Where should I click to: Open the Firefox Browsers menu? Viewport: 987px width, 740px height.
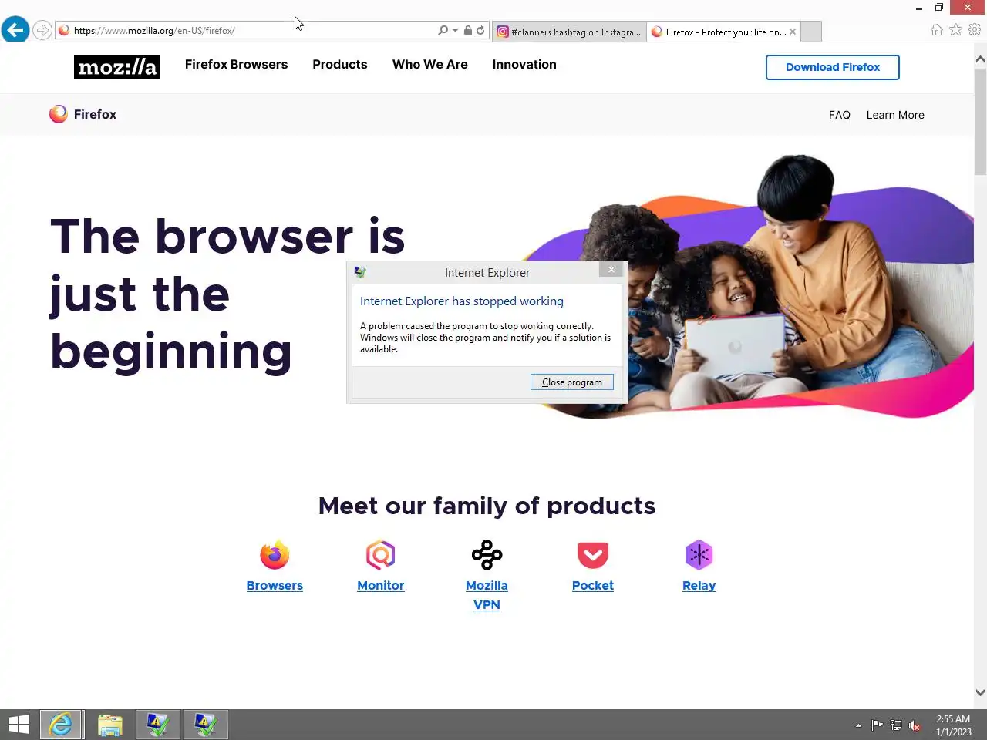coord(236,65)
